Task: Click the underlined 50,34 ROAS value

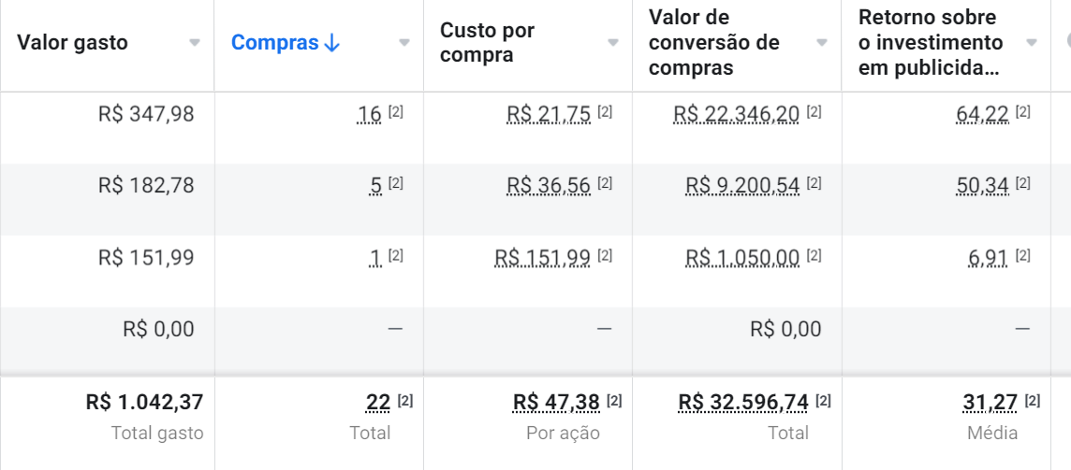Action: (982, 186)
